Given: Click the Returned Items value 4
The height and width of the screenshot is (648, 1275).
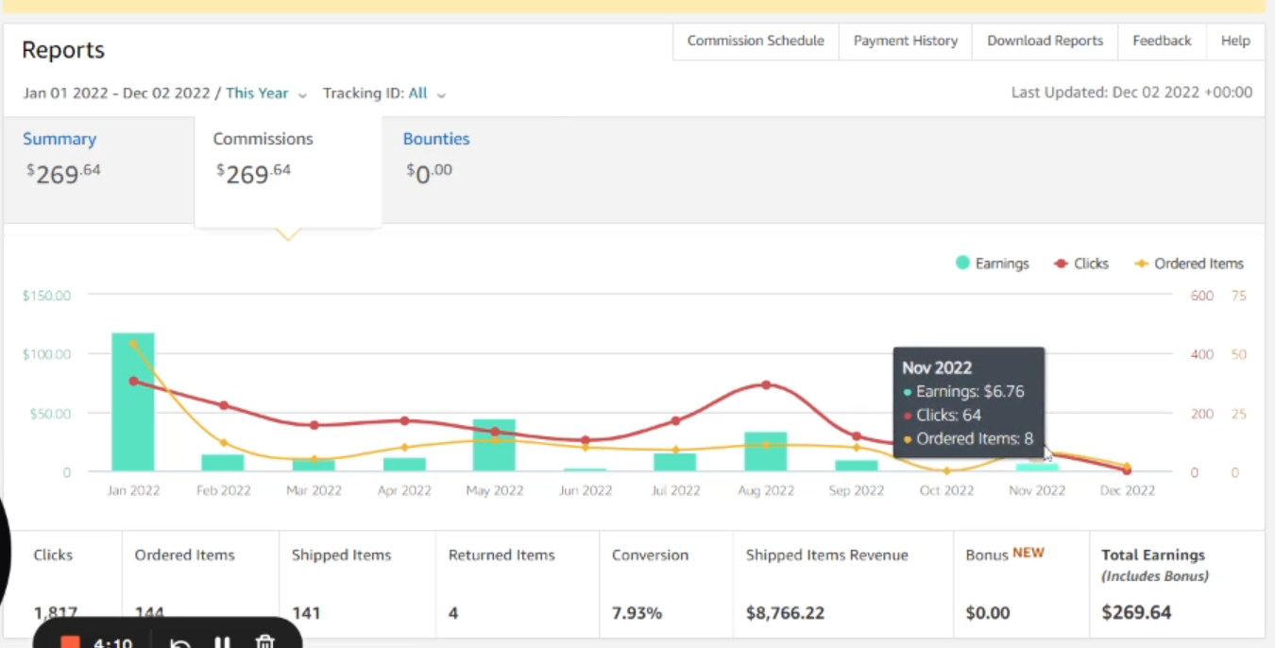Looking at the screenshot, I should click(453, 613).
